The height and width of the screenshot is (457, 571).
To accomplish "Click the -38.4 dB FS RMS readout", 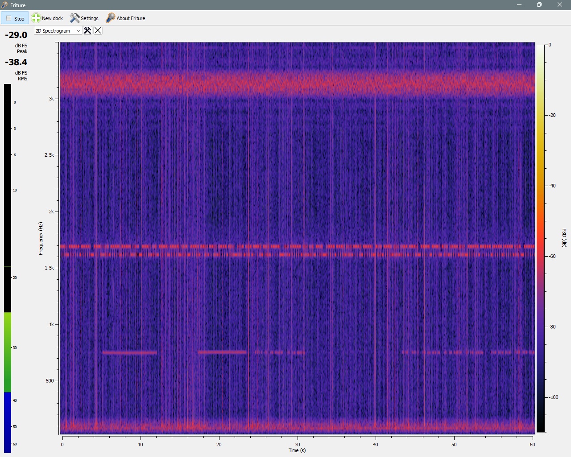I will point(16,62).
